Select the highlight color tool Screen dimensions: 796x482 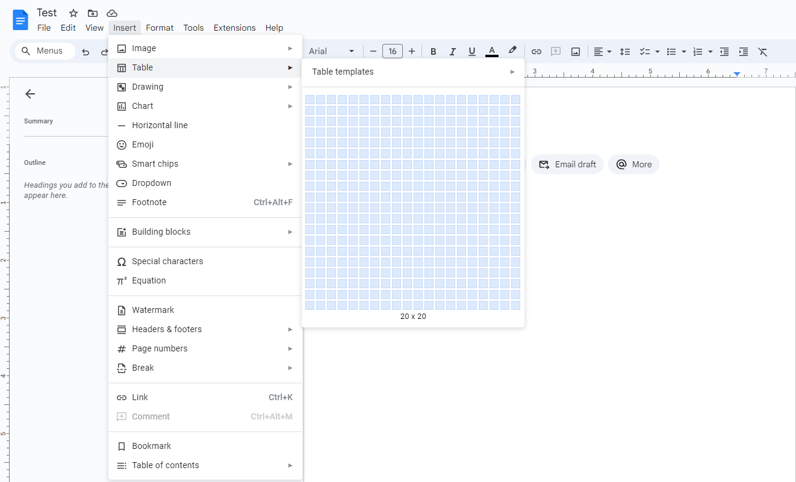click(512, 51)
